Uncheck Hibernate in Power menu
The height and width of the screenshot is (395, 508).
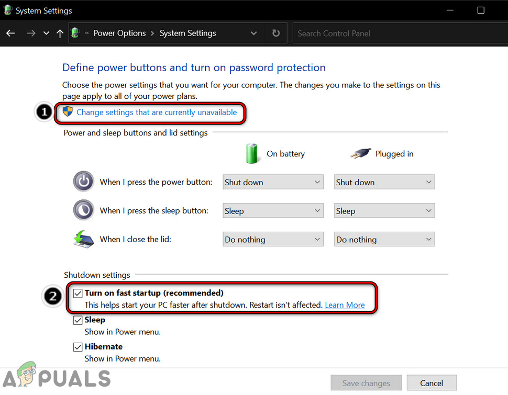coord(78,346)
